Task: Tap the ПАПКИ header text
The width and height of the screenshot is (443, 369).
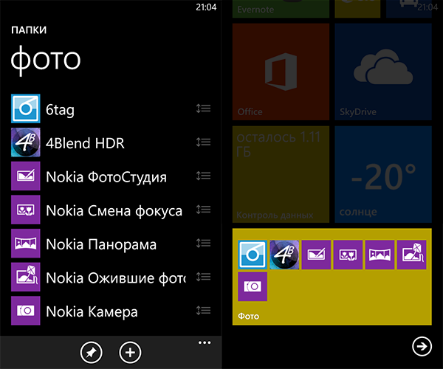Action: (x=29, y=30)
